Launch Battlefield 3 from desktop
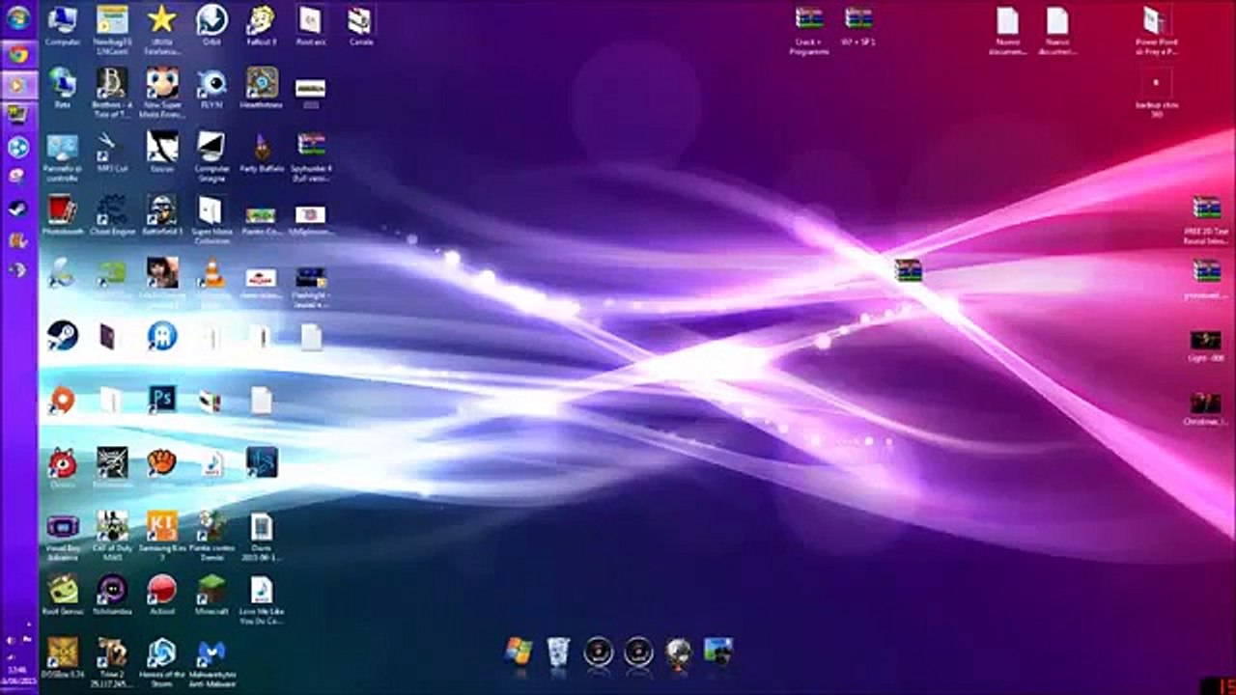The width and height of the screenshot is (1236, 695). [162, 214]
